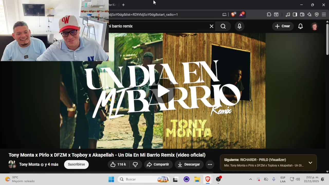Open the browser extensions puzzle icon
The width and height of the screenshot is (329, 185).
click(x=269, y=14)
